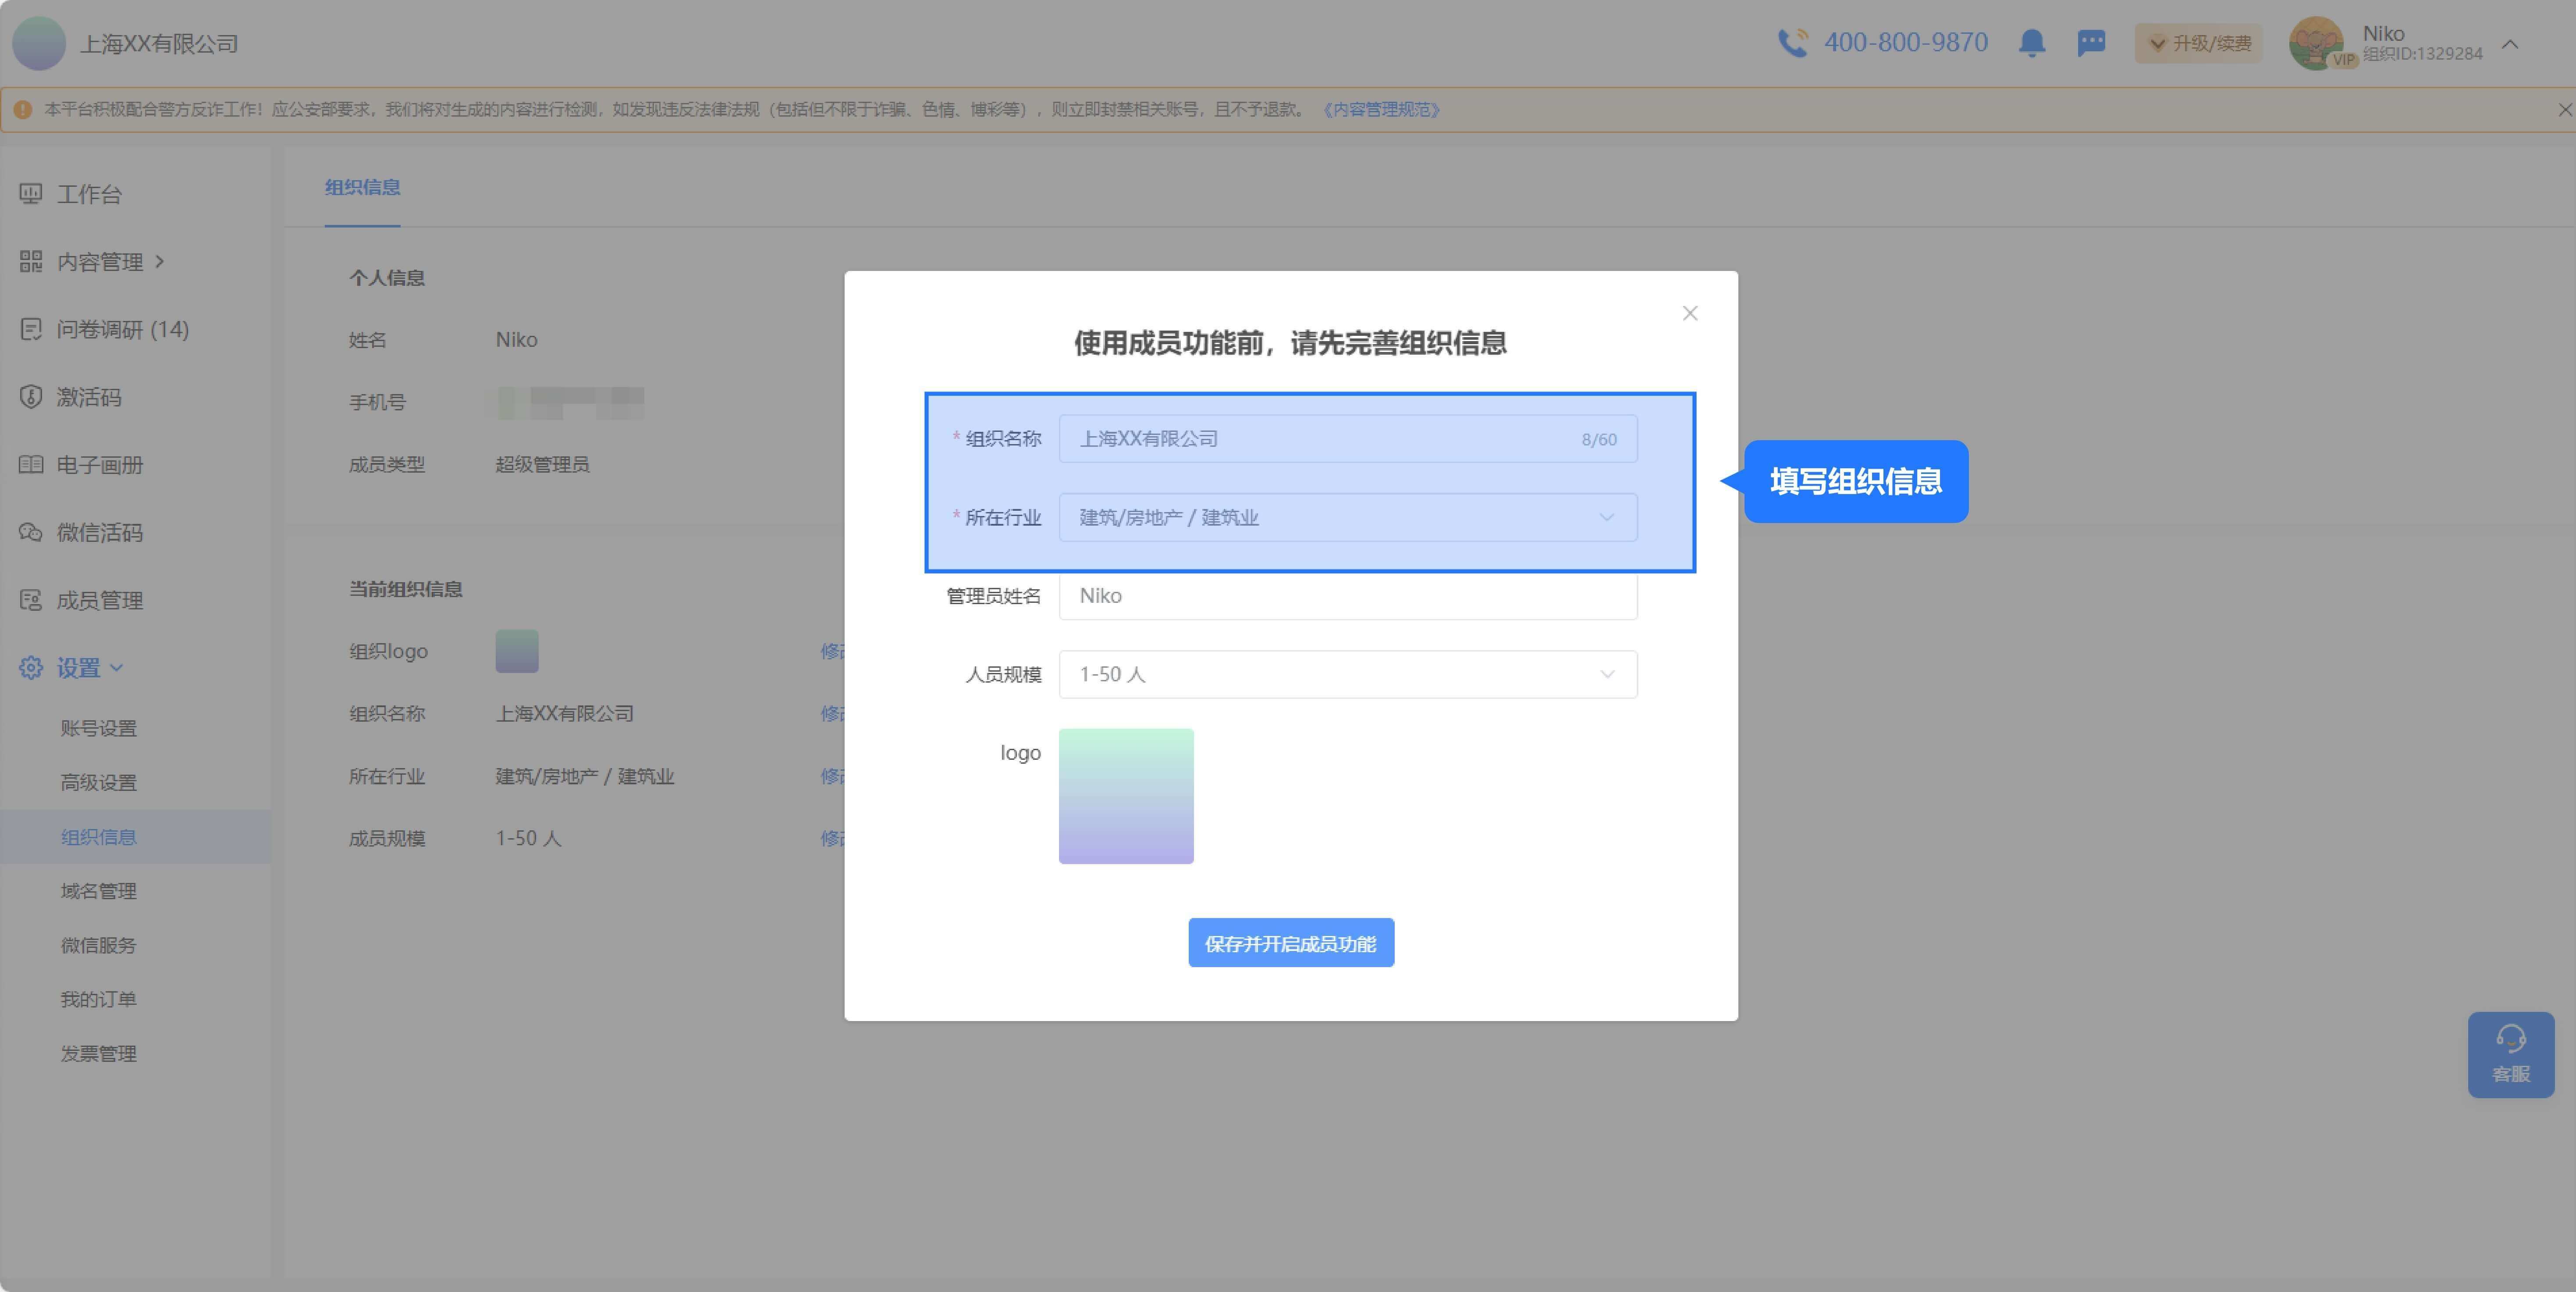Screen dimensions: 2576x1292
Task: Click the 管理员姓名 input field
Action: point(1347,596)
